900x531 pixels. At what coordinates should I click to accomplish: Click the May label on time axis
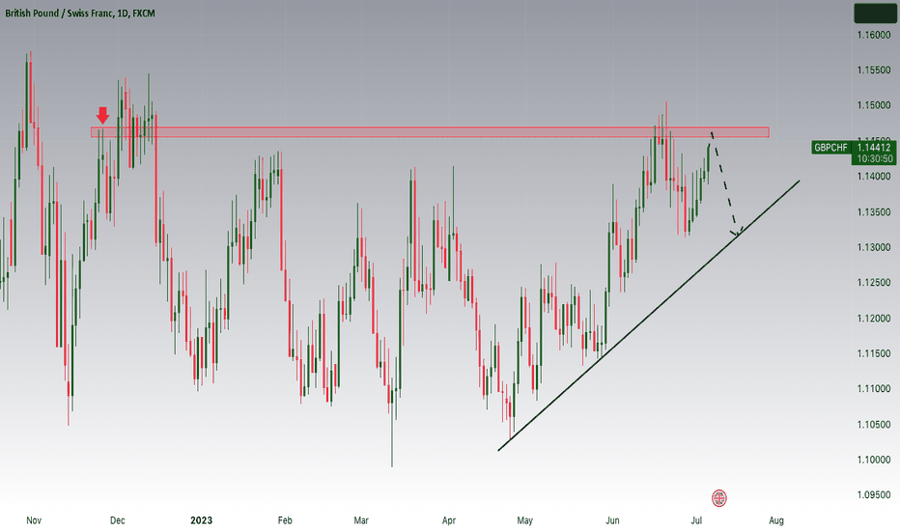click(524, 520)
